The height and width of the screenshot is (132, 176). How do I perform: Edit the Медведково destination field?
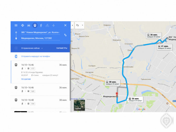40,38
